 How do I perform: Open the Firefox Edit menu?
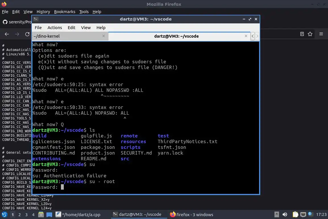coord(16,12)
